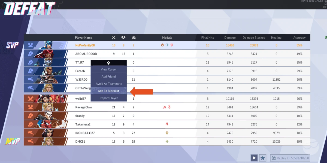
Task: Click the kills crossed-swords column icon
Action: [114, 37]
